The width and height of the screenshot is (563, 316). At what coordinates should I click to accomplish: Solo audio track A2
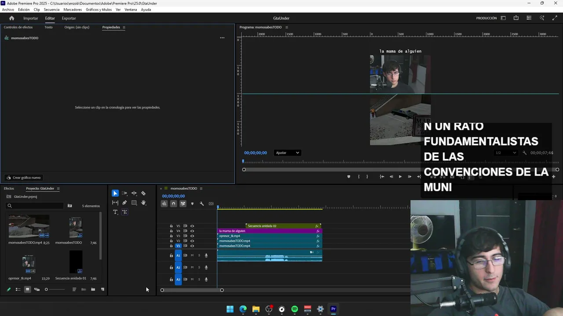click(199, 267)
